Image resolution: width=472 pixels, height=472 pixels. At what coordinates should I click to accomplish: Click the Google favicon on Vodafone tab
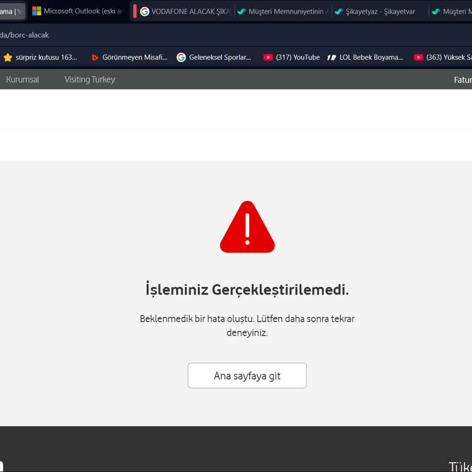pos(144,12)
